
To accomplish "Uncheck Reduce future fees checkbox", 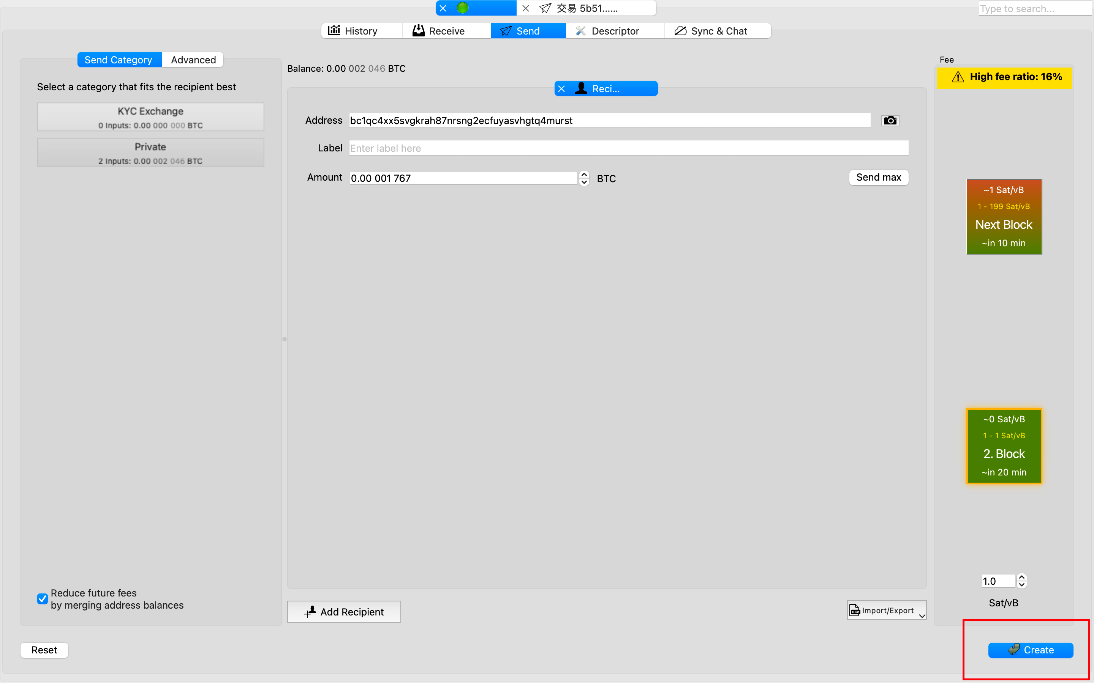I will coord(43,598).
